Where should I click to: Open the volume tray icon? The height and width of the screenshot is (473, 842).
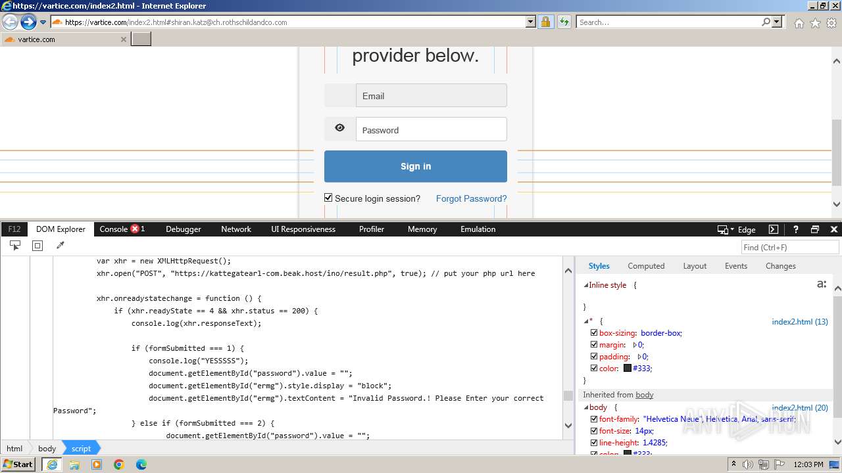748,464
